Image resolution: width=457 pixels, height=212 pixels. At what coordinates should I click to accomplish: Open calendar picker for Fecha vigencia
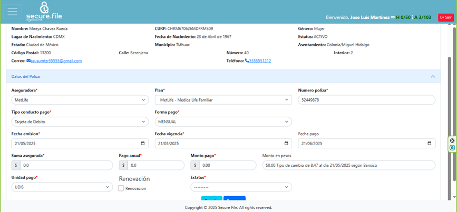[x=287, y=144]
